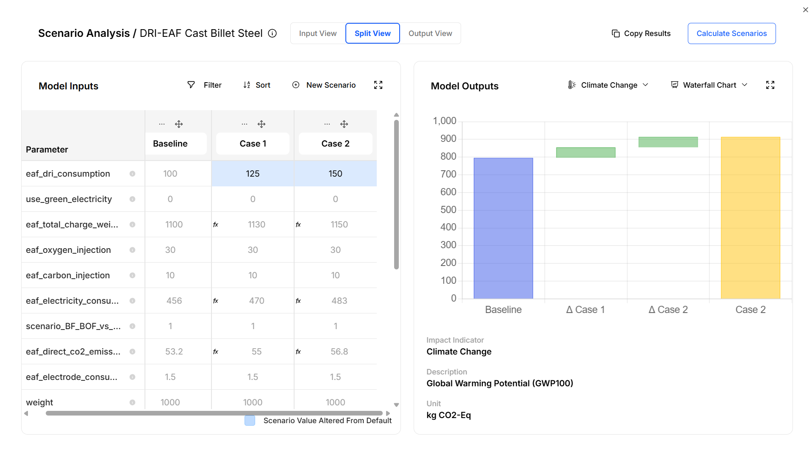
Task: Open the Filter option in Model Inputs
Action: [x=204, y=85]
